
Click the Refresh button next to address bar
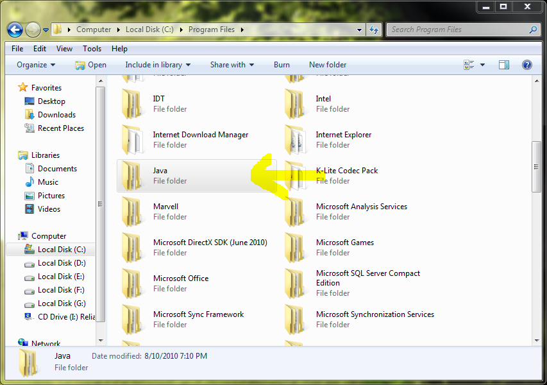pyautogui.click(x=374, y=30)
